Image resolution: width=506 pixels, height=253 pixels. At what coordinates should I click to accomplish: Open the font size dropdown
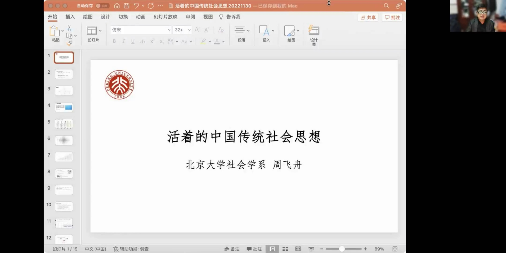click(189, 30)
